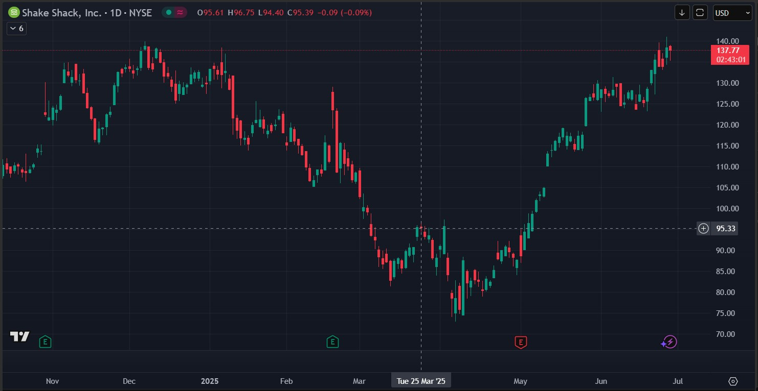Click the 90.00 price axis label
758x391 pixels.
coord(726,250)
